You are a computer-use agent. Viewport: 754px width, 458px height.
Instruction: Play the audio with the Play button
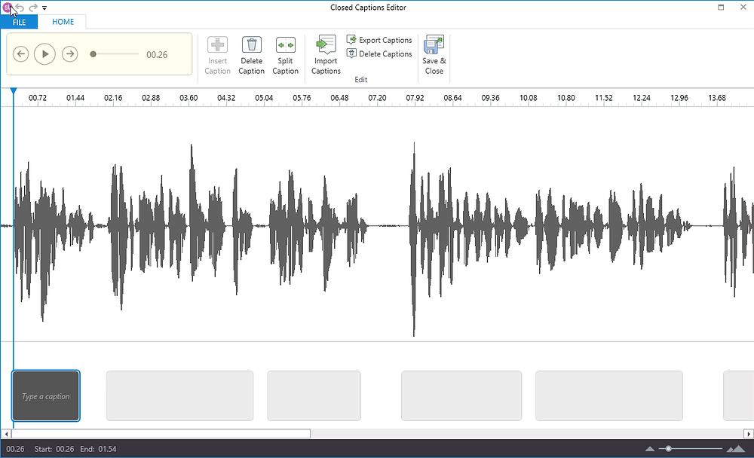click(x=44, y=54)
